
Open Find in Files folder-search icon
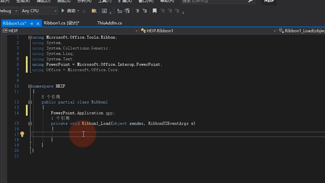click(x=94, y=11)
